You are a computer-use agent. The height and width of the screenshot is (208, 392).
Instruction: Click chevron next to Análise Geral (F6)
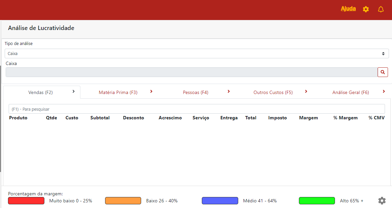click(x=384, y=92)
